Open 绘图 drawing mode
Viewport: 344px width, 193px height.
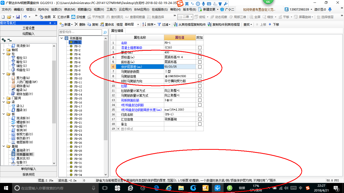[45, 17]
